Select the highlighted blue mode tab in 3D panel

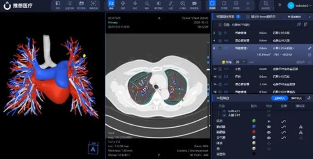click(x=280, y=98)
